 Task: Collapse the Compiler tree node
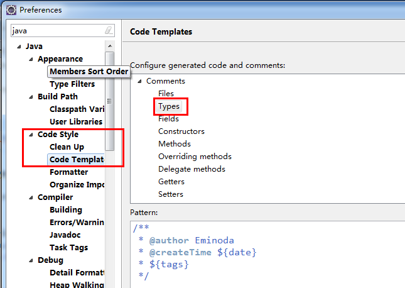(x=31, y=197)
